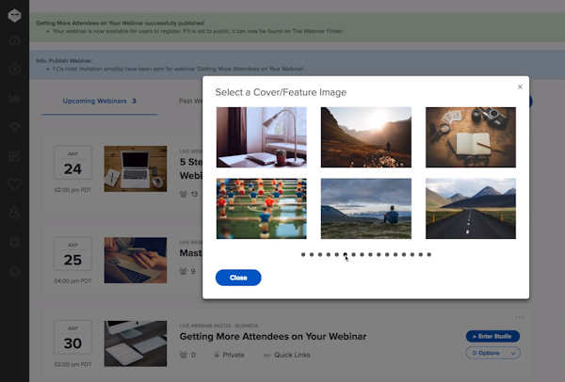Select the foosball table cover image

coord(261,208)
